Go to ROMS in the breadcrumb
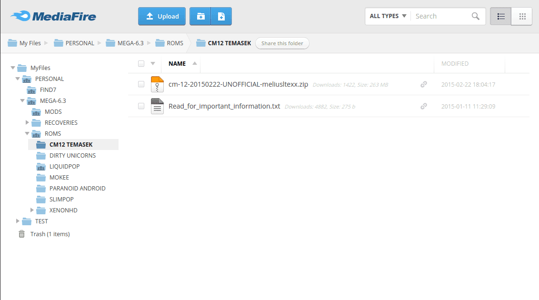This screenshot has height=300, width=539. point(175,43)
